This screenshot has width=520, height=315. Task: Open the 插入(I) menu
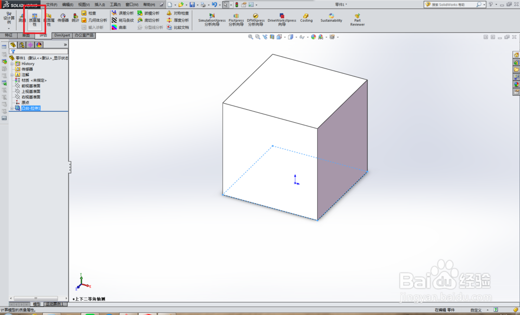[99, 5]
